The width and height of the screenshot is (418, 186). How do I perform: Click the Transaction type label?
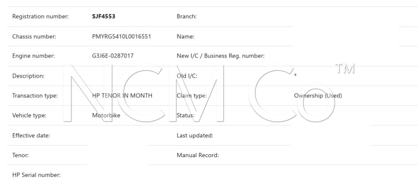click(35, 96)
